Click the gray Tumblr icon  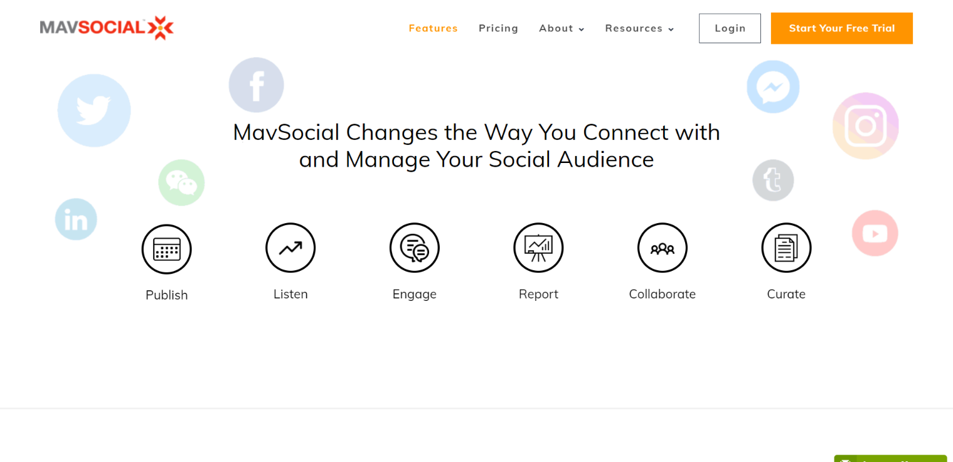click(773, 181)
